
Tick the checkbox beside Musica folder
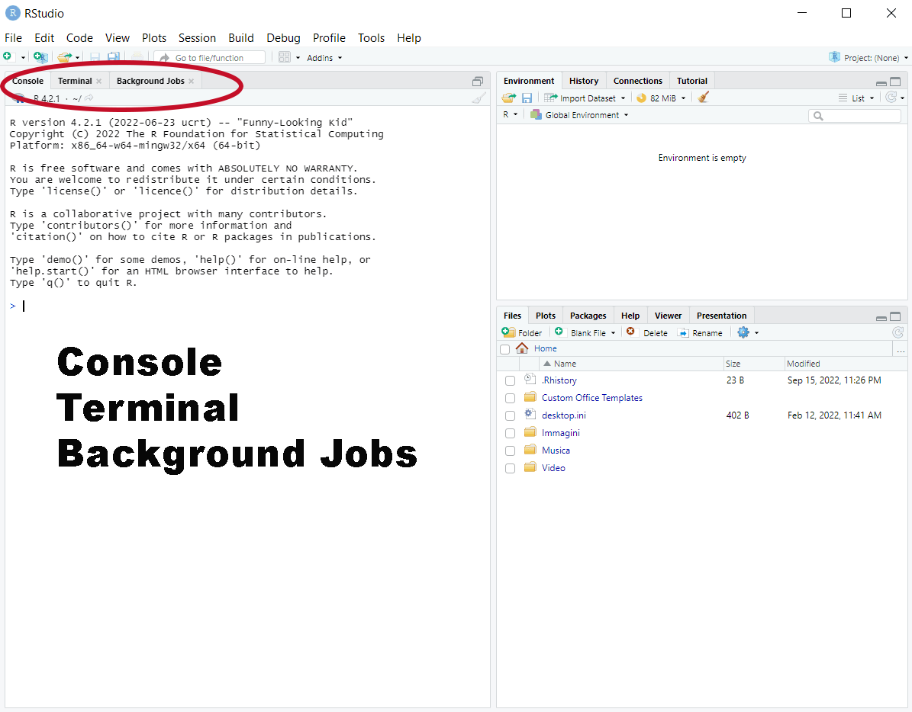(x=510, y=451)
